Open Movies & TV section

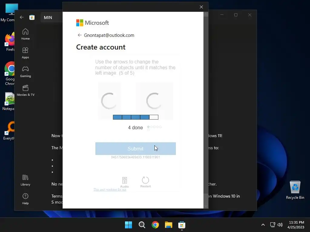tap(25, 91)
